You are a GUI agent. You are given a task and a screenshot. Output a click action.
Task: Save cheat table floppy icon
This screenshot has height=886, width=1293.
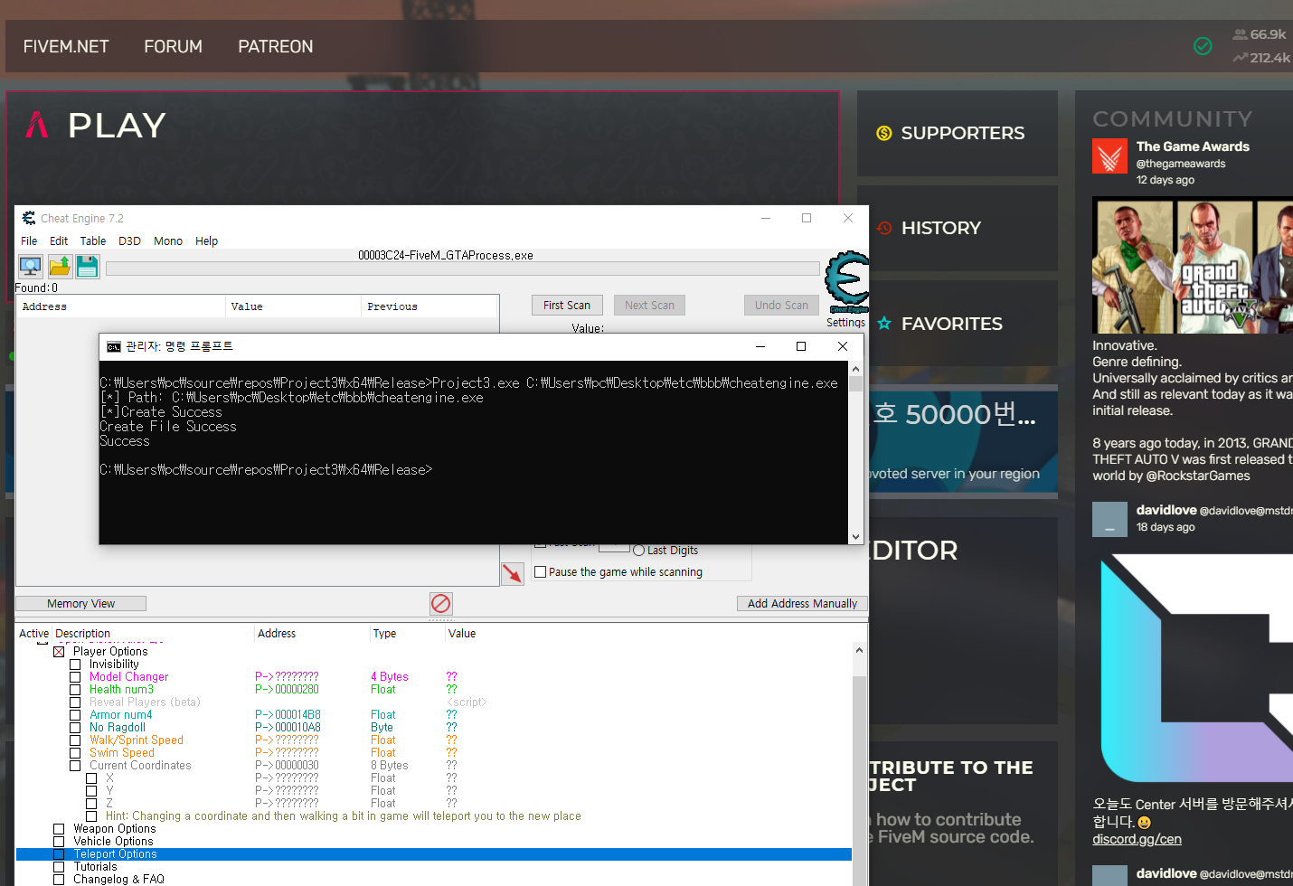[88, 267]
